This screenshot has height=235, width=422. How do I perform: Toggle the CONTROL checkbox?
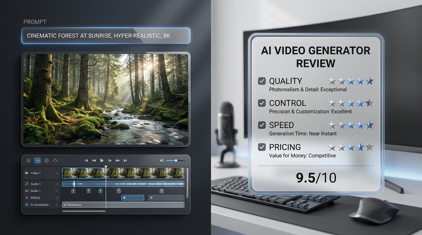(x=262, y=103)
